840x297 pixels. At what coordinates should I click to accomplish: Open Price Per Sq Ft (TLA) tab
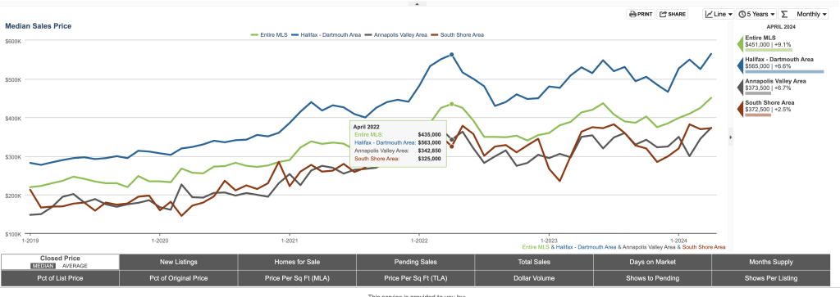coord(415,278)
